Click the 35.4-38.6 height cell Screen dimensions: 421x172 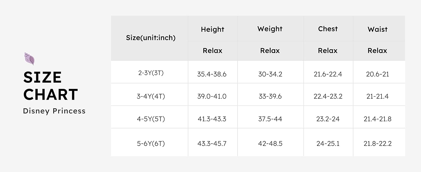(x=212, y=74)
